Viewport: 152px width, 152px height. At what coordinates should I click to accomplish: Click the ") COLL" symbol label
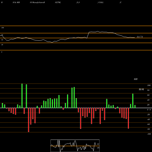100,2
